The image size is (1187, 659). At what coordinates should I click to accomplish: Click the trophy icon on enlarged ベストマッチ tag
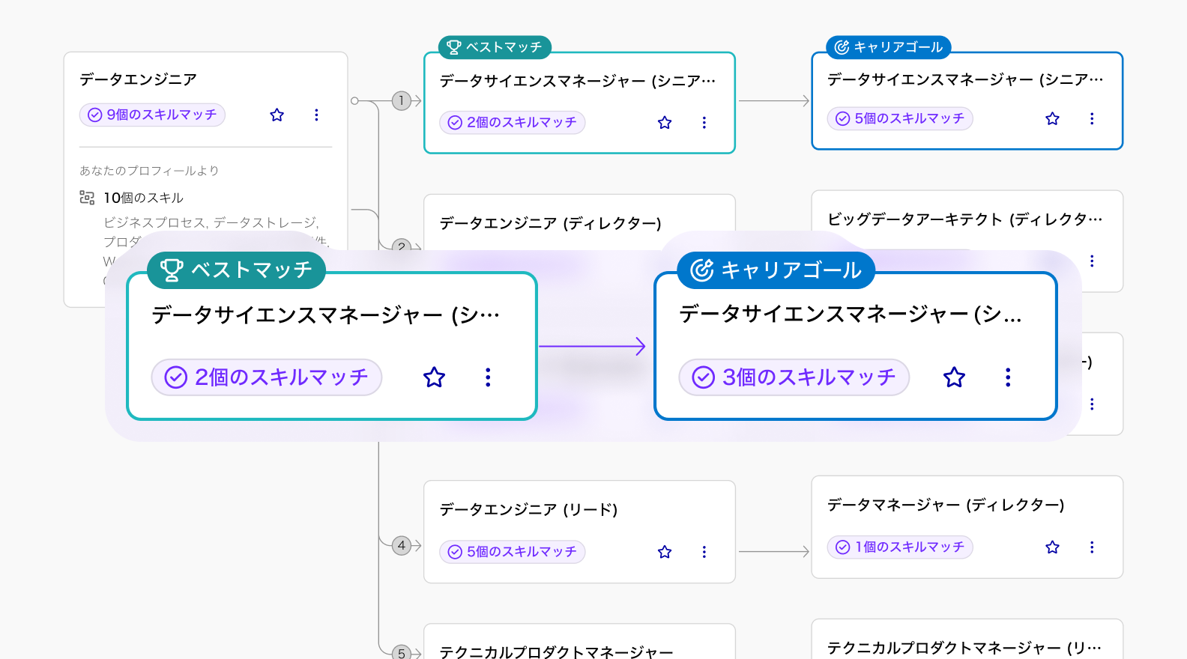click(172, 270)
